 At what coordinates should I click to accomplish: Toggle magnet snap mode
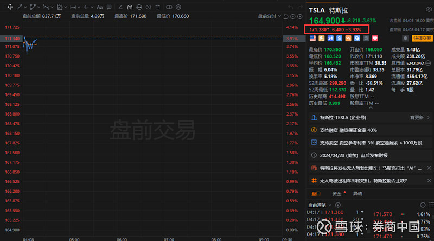(130, 7)
